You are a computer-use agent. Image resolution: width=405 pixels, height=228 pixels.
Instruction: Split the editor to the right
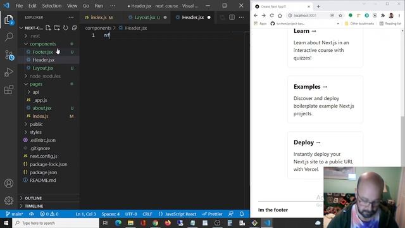(232, 17)
